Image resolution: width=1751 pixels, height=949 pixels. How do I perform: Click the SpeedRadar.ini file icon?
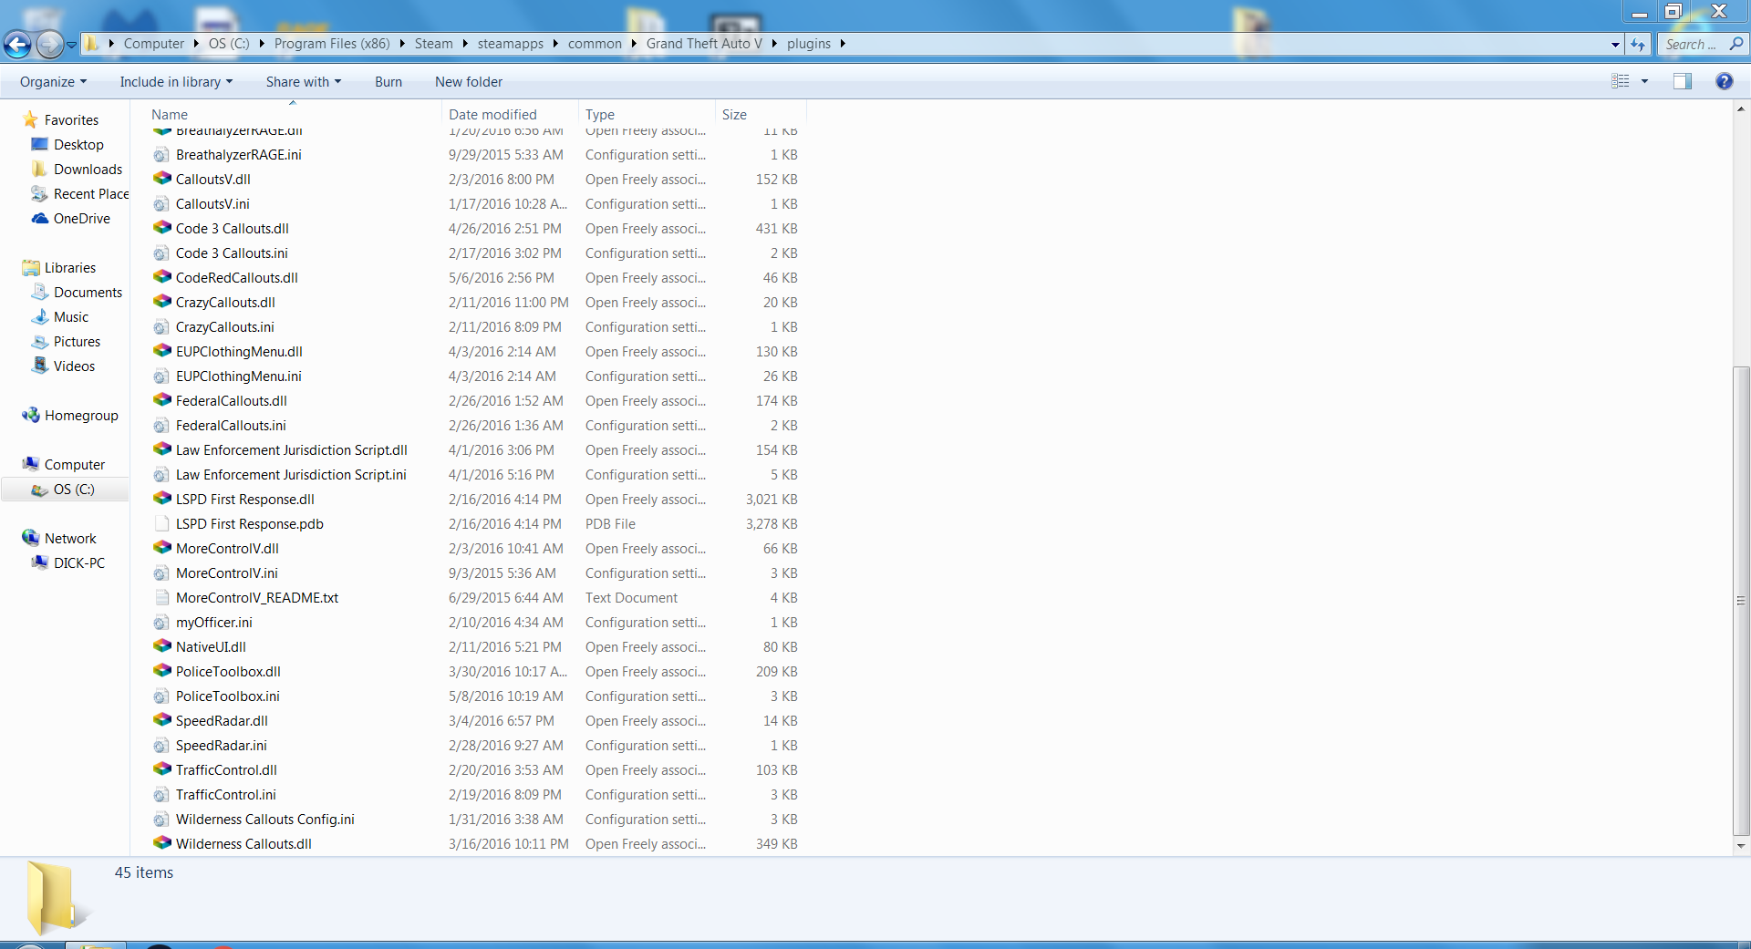click(161, 746)
